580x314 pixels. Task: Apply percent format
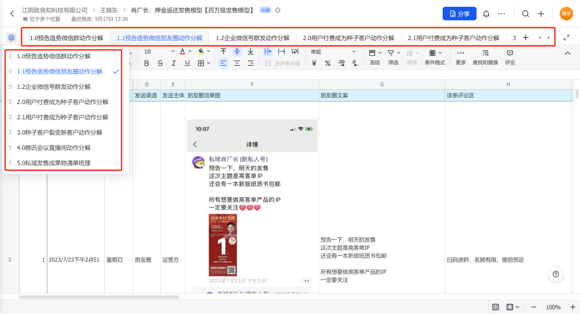coord(328,63)
